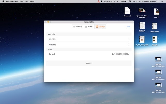166x104 pixels.
Task: Select the screenshot file ending 4.24 AM
Action: pyautogui.click(x=158, y=62)
